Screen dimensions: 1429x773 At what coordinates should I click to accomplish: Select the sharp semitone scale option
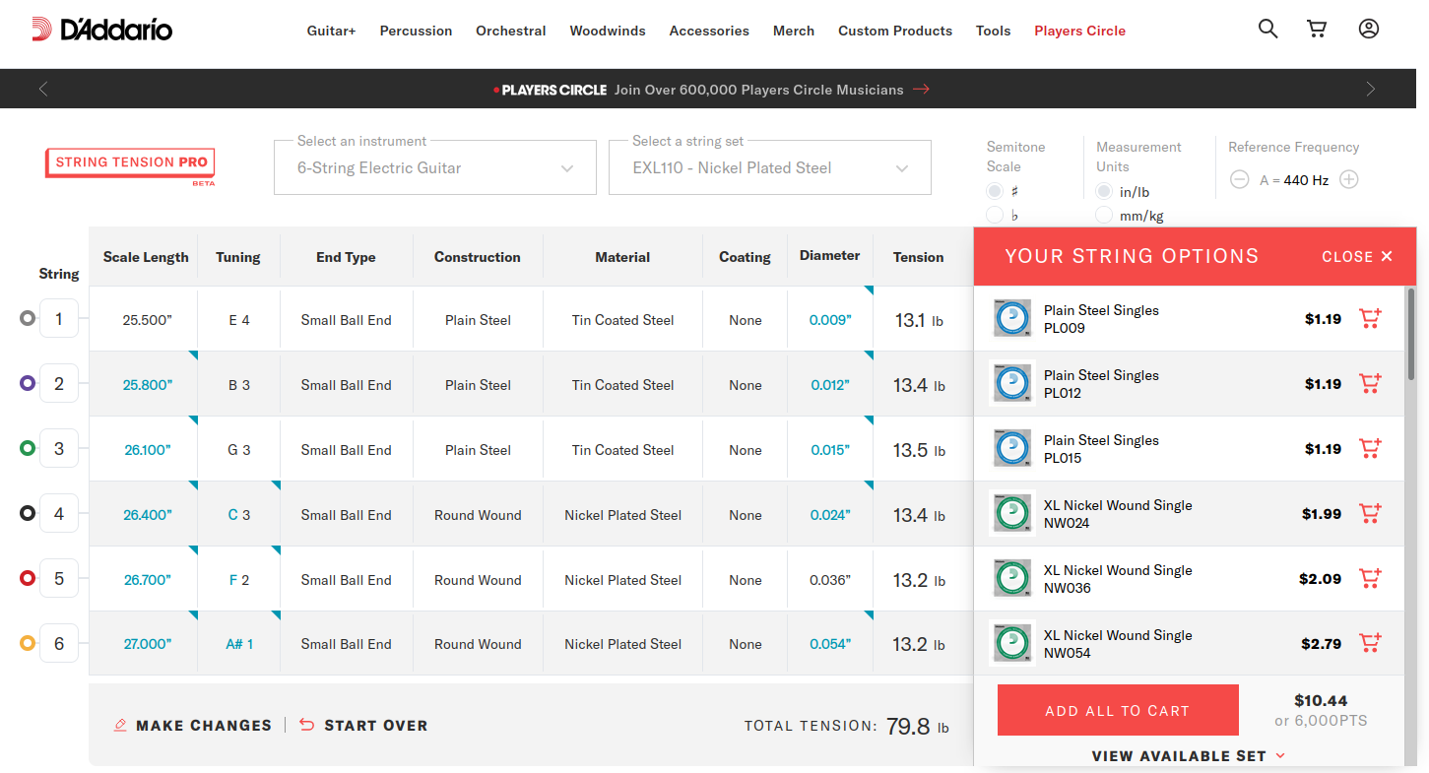click(x=995, y=191)
